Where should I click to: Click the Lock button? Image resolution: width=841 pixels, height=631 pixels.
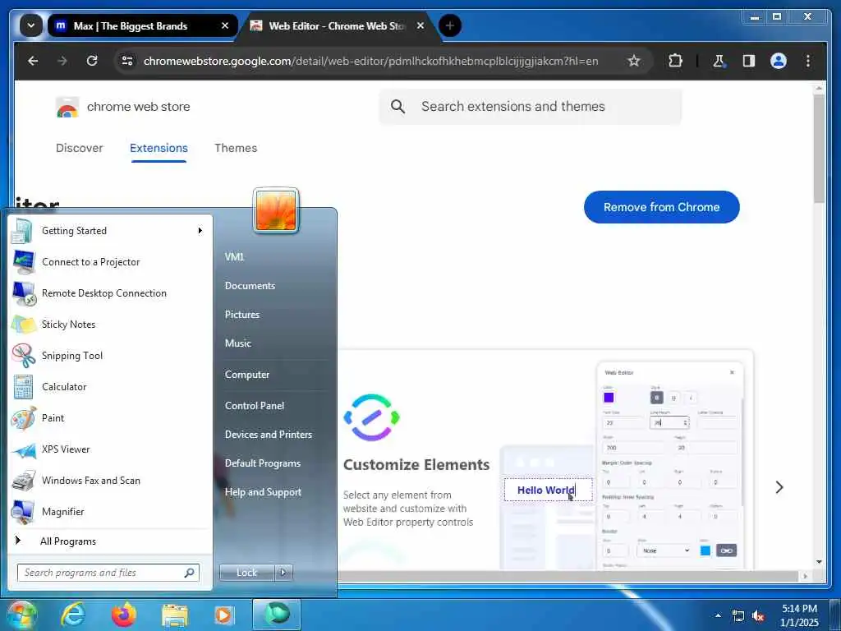[246, 573]
